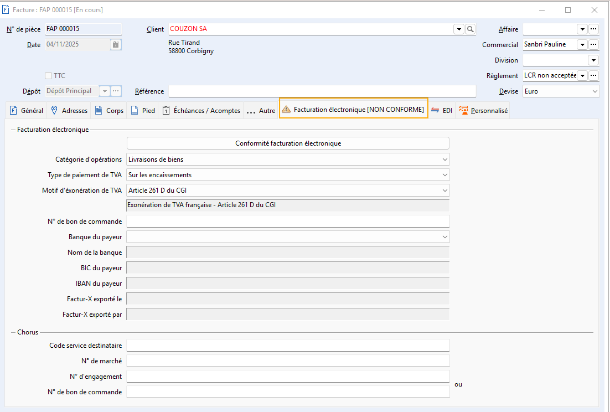
Task: Click the magnifier search icon next to Client
Action: coord(471,29)
